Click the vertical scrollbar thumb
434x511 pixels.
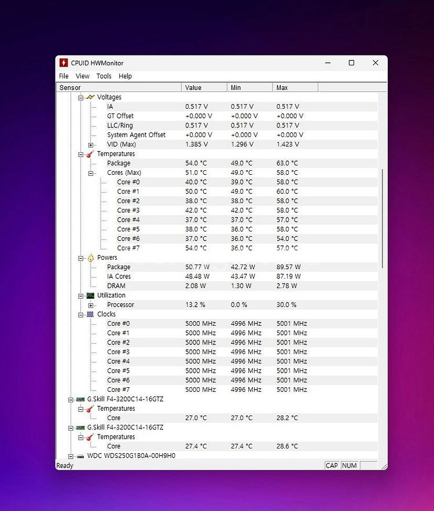[382, 218]
